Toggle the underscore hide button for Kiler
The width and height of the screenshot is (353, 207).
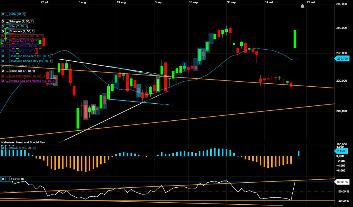(x=7, y=26)
